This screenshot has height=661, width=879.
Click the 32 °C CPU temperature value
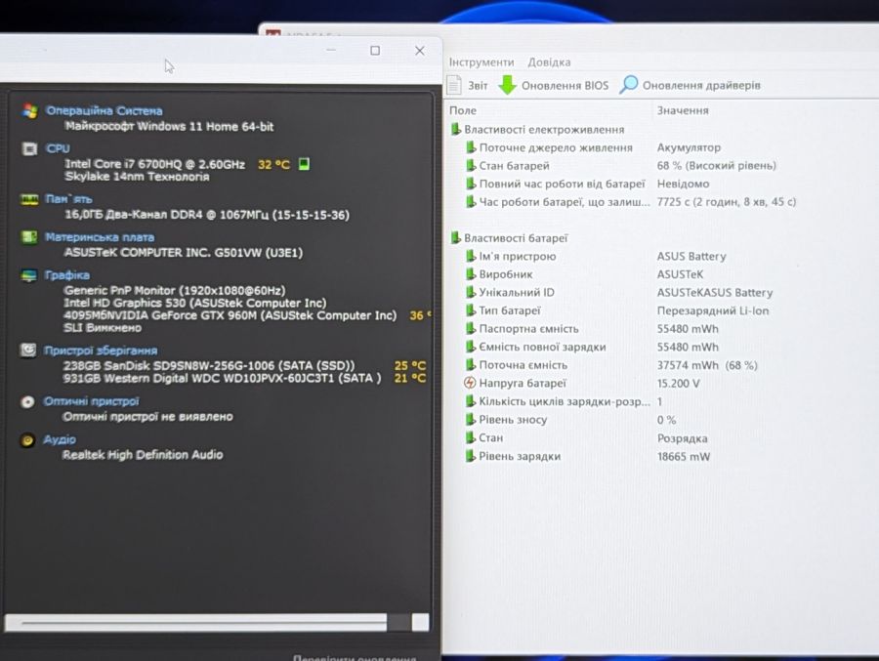[273, 165]
